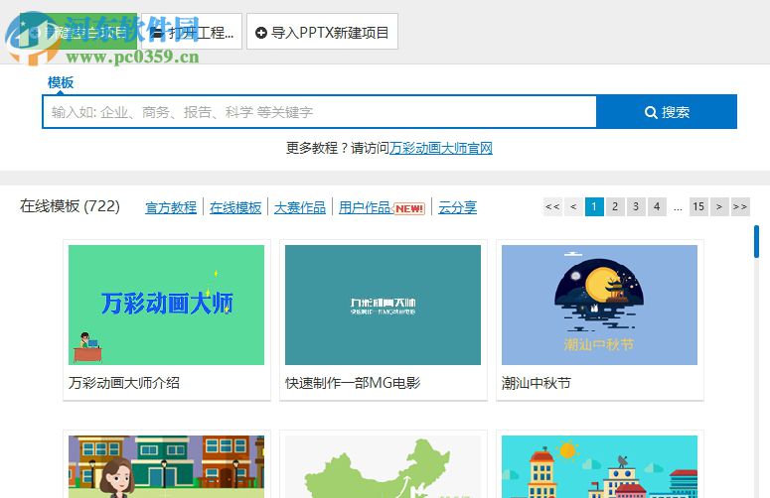Open the city buildings with sun template

(x=599, y=466)
